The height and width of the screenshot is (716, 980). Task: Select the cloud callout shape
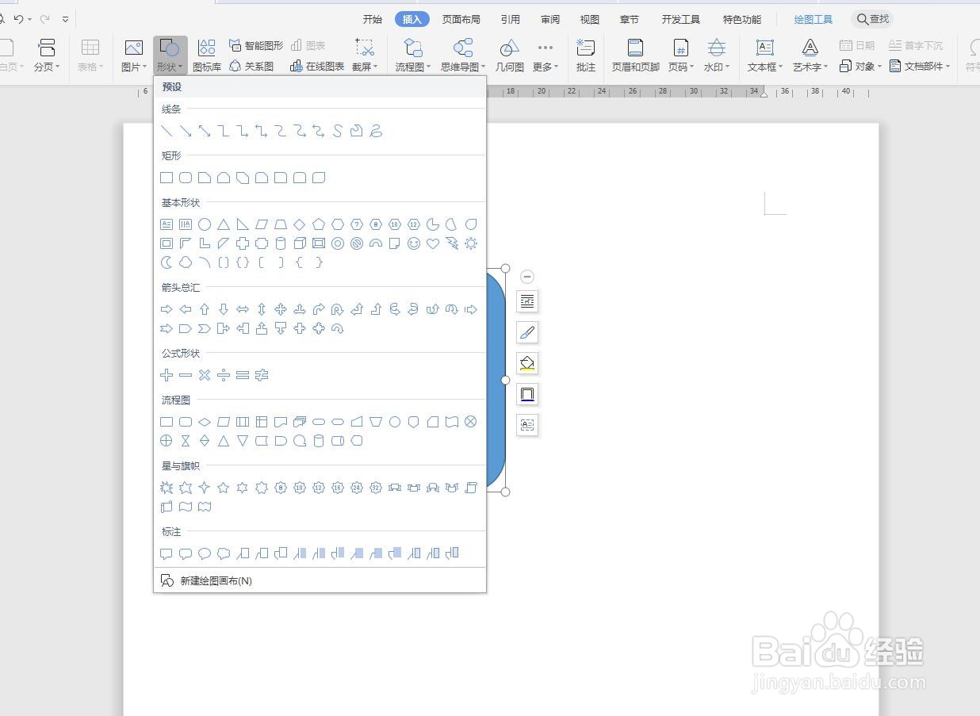[224, 553]
